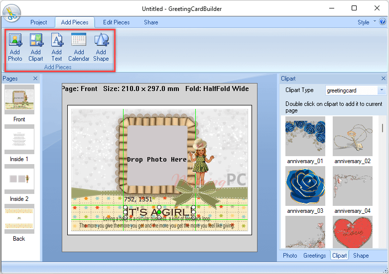
Task: Open the Edit Pieces ribbon tab
Action: click(x=117, y=22)
